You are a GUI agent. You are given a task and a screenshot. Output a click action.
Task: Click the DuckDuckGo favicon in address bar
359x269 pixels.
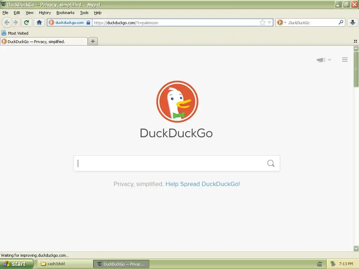[x=52, y=22]
